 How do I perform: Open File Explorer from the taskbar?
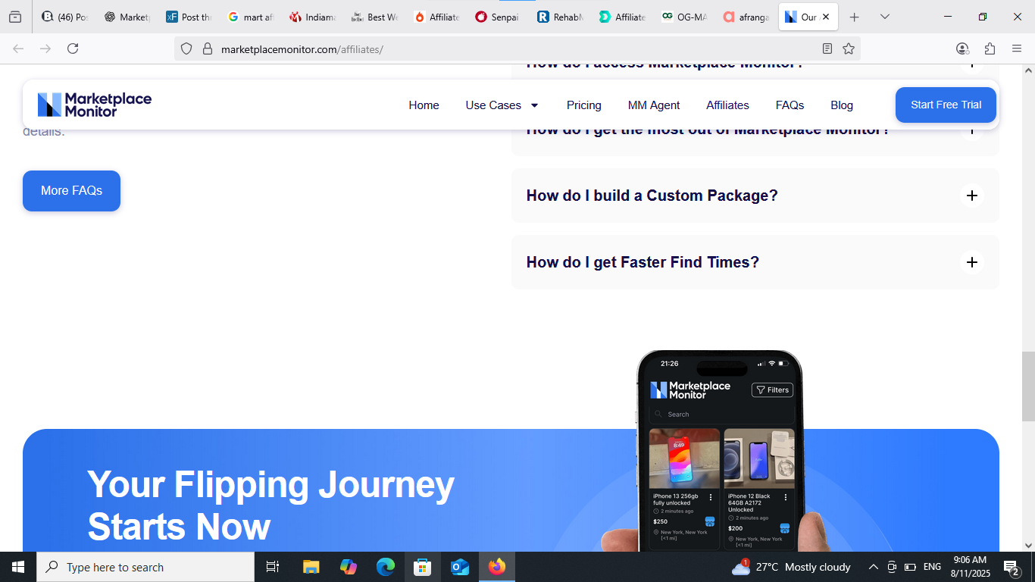(311, 567)
